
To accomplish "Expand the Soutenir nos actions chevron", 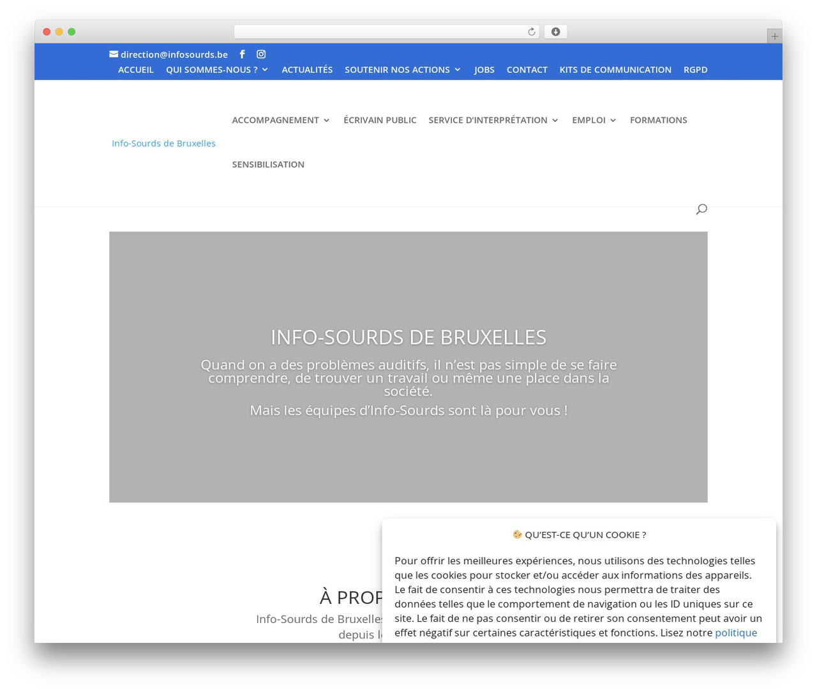I will (457, 70).
